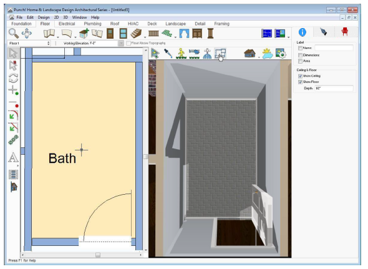Viewport: 368px width, 269px height.
Task: Click the horizontal scrollbar thumb in 2D view
Action: [98, 255]
